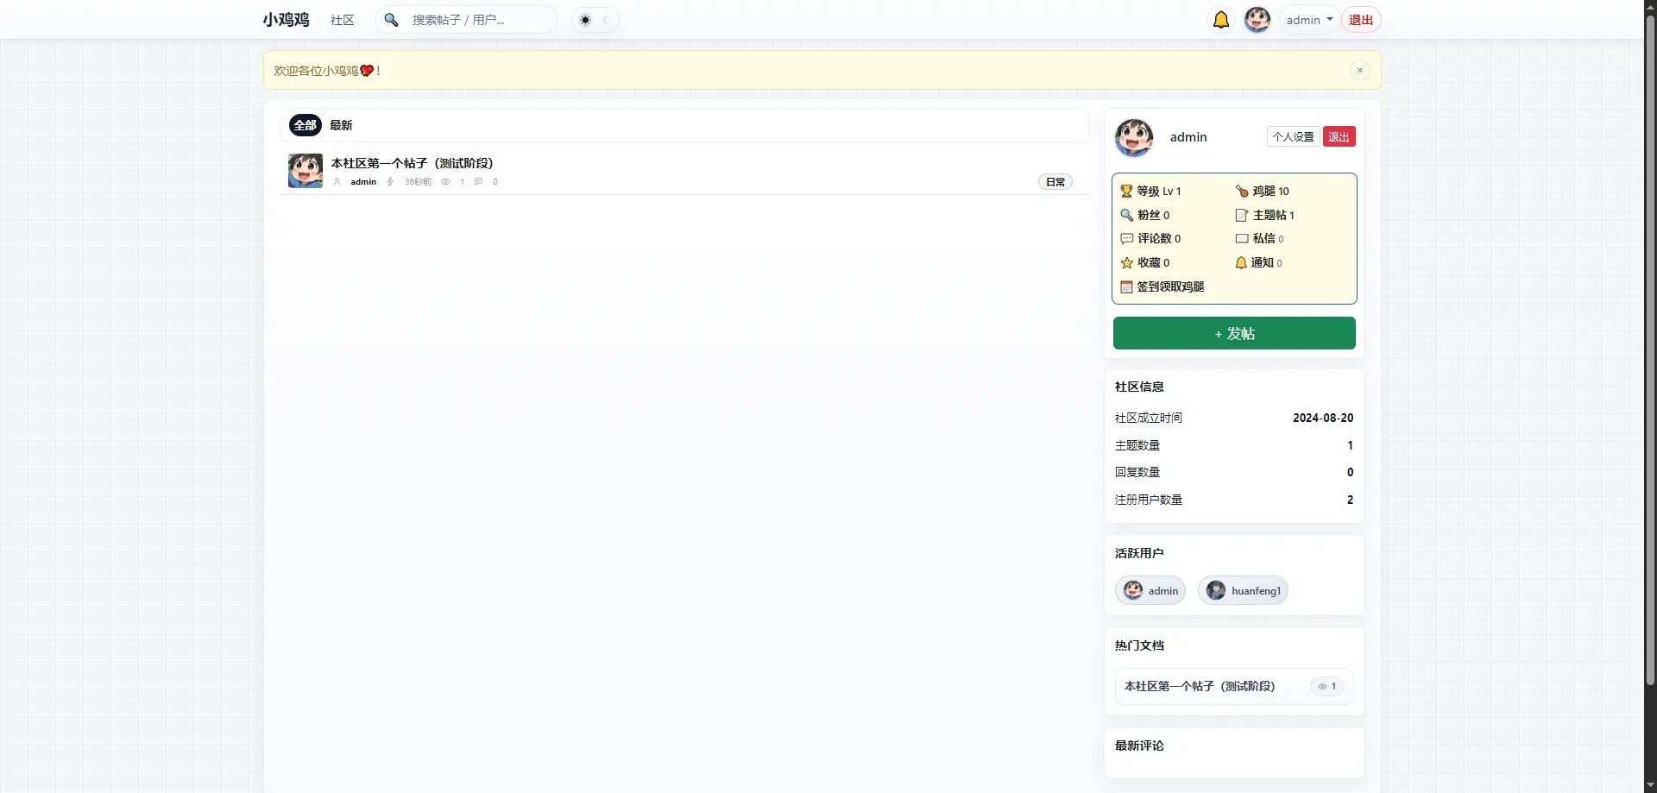Viewport: 1657px width, 793px height.
Task: Click the sidebar profile avatar
Action: pyautogui.click(x=1134, y=137)
